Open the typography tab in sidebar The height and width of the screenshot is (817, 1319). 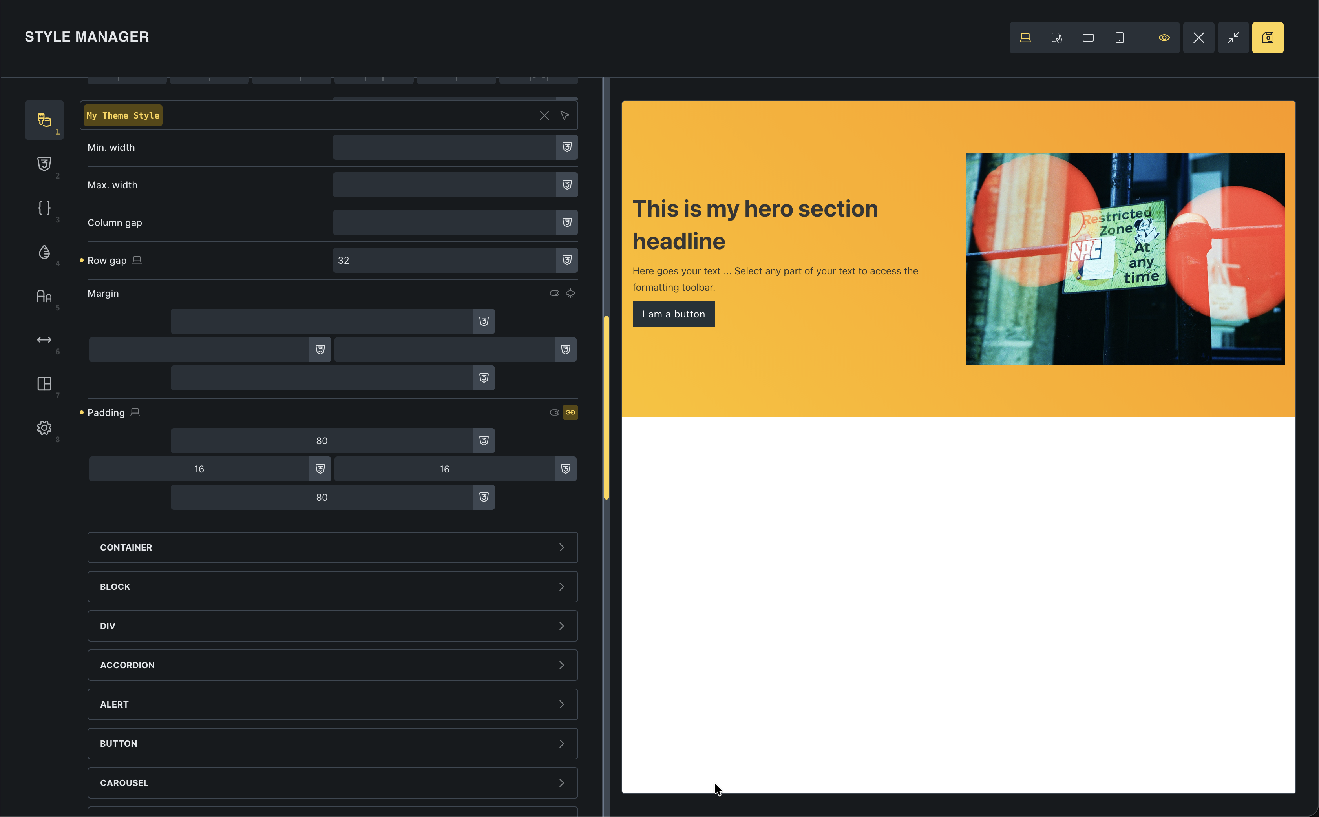tap(44, 296)
